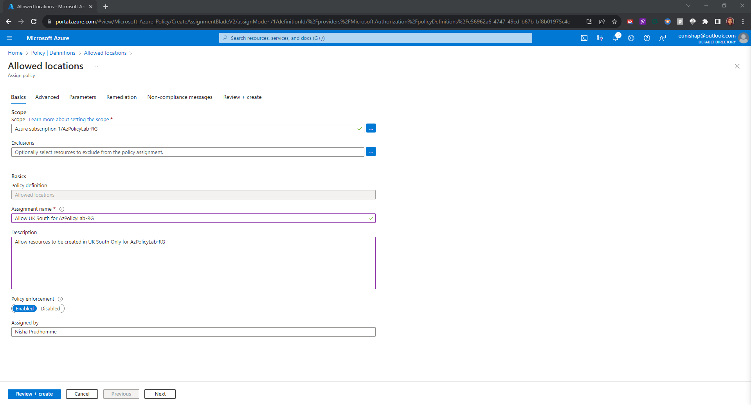Open the Feedback icon in header
The height and width of the screenshot is (405, 751).
663,38
